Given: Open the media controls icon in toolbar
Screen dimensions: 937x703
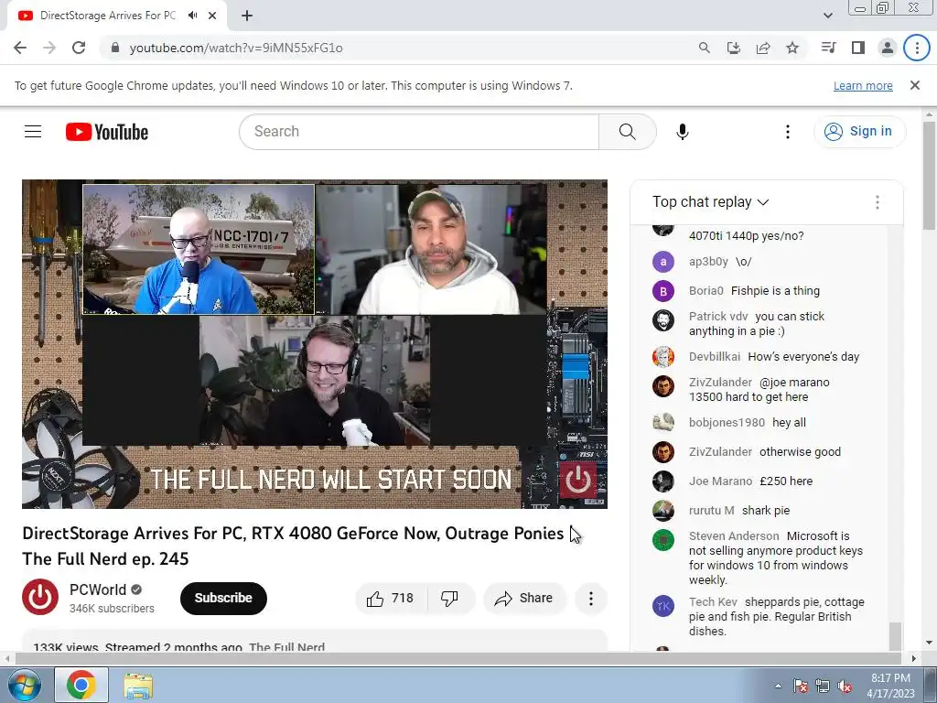Looking at the screenshot, I should pos(828,48).
